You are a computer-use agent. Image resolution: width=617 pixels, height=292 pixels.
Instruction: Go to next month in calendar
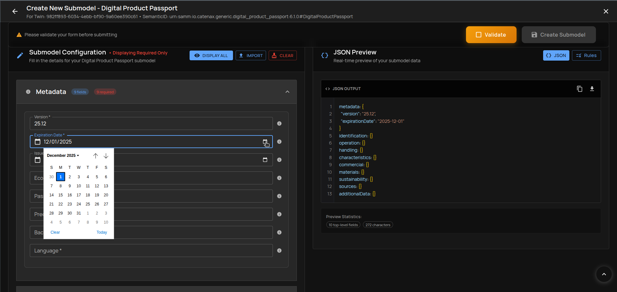[106, 156]
